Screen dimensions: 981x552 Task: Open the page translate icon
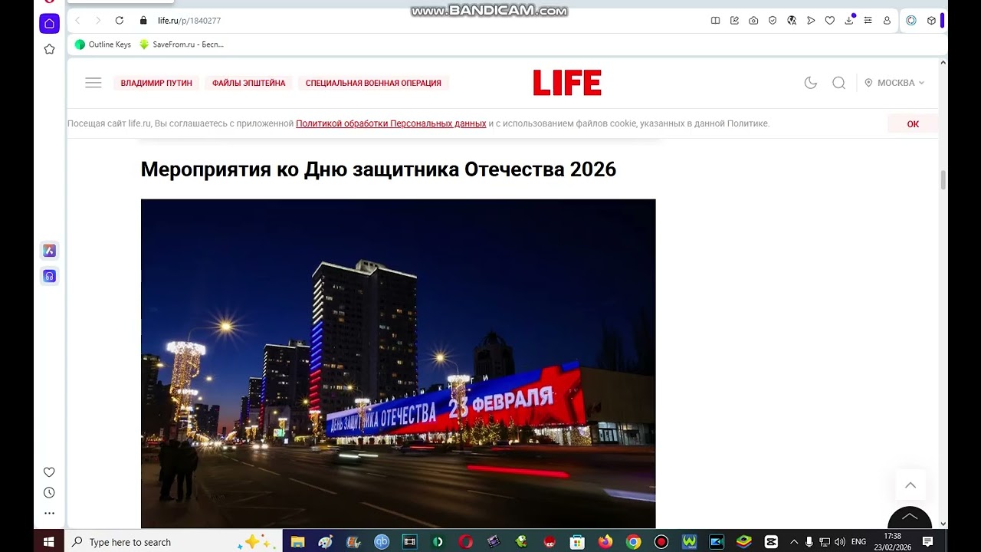pos(792,21)
